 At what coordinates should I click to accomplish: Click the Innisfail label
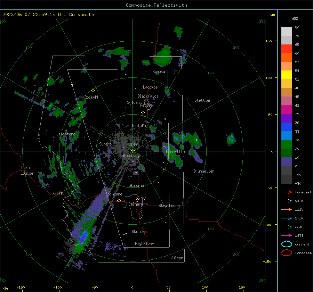(141, 126)
